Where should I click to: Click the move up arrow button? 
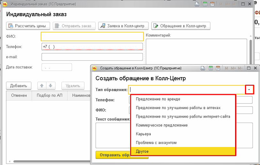[x=42, y=86]
